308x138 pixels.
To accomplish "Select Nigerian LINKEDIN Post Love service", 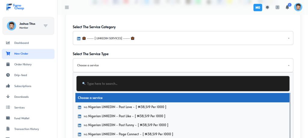I will (x=182, y=107).
